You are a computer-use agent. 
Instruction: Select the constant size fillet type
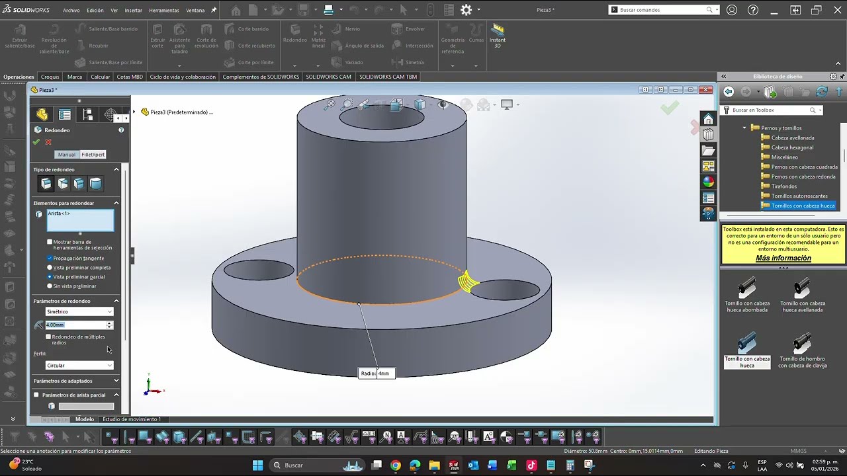point(46,184)
